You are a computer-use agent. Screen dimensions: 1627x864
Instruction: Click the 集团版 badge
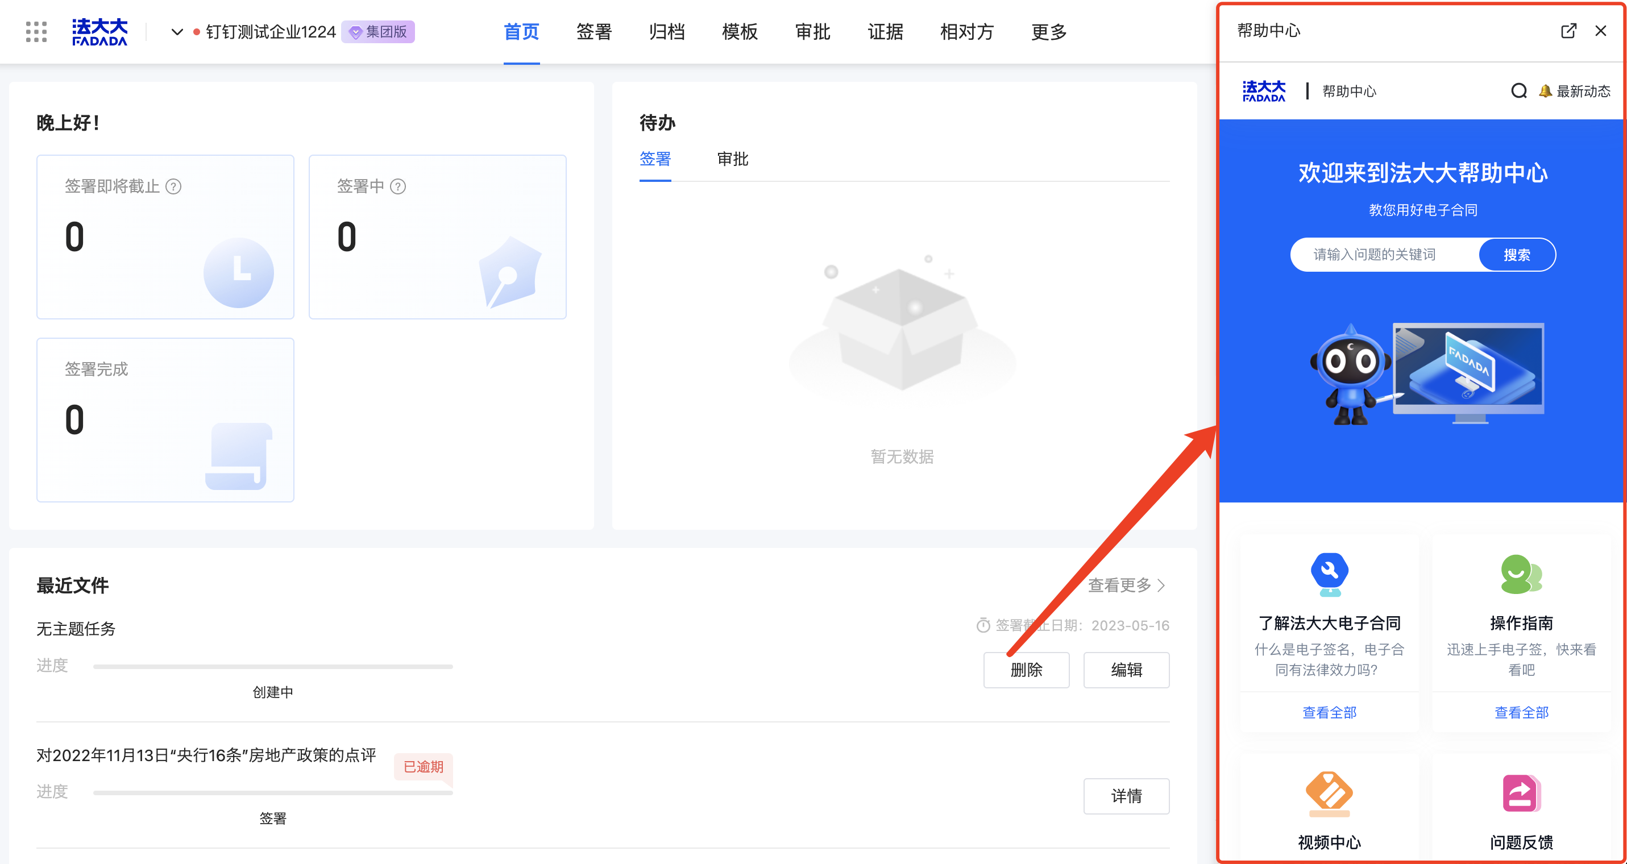(x=379, y=32)
